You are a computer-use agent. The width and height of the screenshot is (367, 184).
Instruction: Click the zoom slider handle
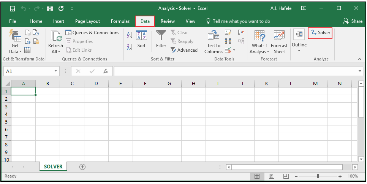pos(318,176)
